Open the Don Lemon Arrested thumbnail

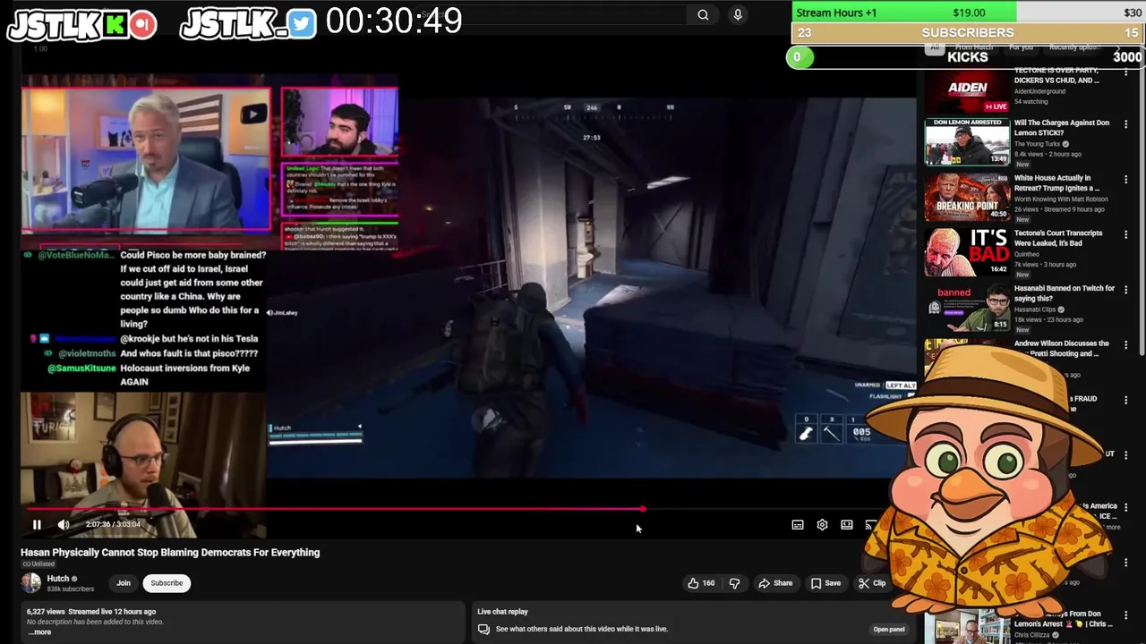(x=967, y=141)
